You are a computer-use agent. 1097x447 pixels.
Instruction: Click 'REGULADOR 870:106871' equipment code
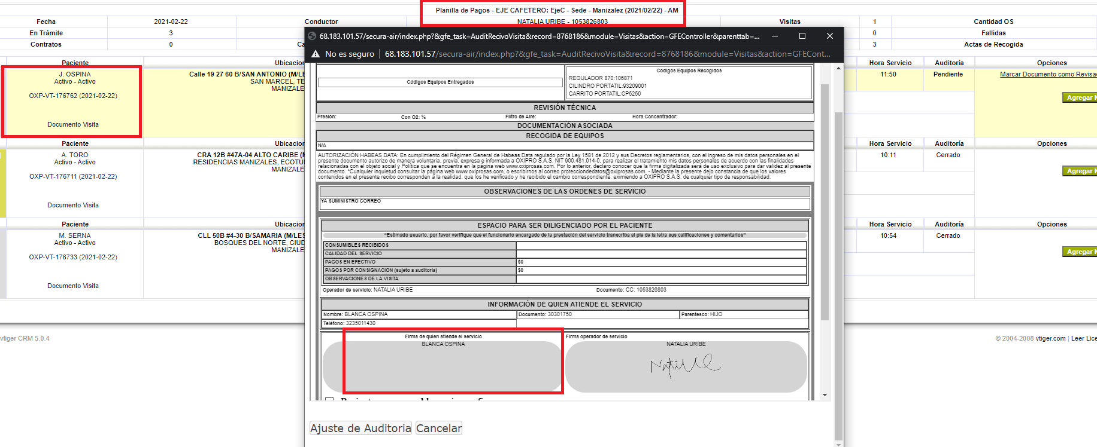click(601, 78)
